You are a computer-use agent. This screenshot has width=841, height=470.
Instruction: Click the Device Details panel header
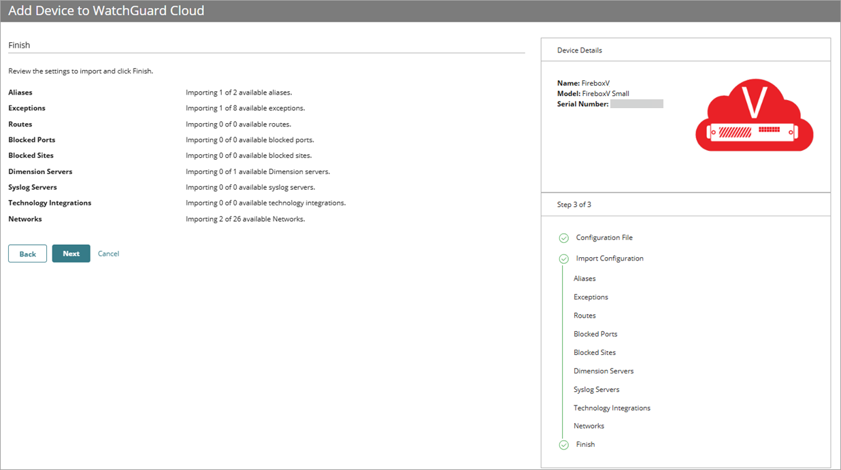685,50
